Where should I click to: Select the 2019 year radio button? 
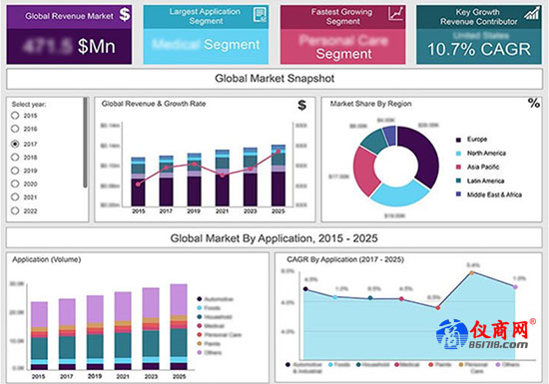pyautogui.click(x=15, y=171)
